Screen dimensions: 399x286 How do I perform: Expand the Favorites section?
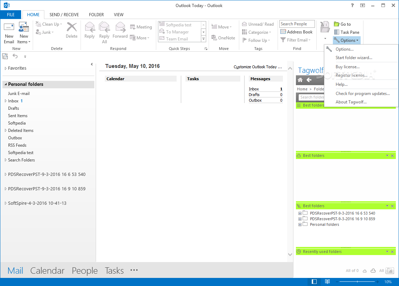[x=6, y=68]
